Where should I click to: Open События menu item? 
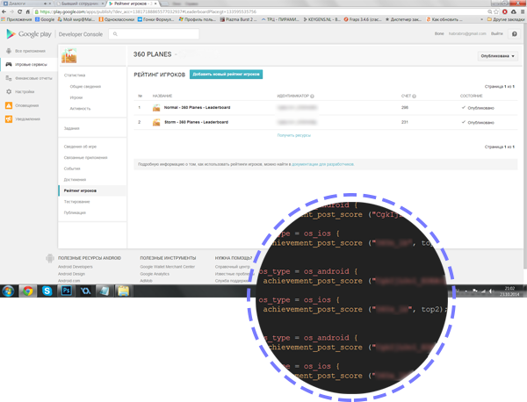point(72,169)
